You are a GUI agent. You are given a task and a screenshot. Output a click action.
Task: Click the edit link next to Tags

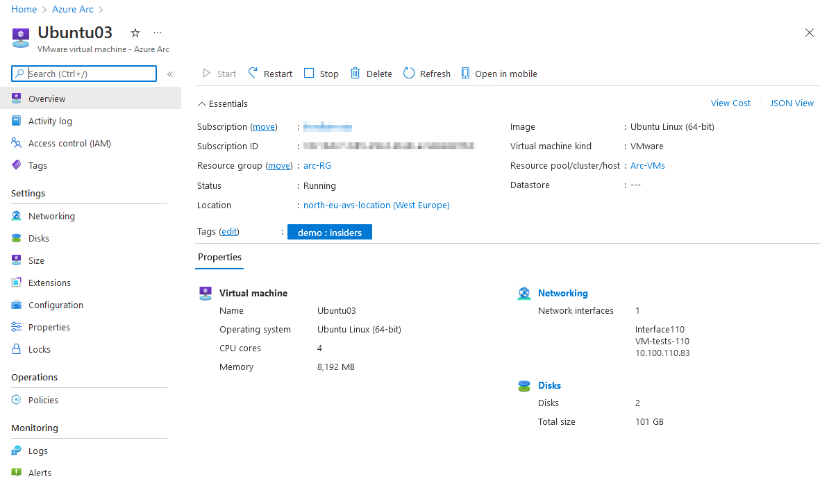pyautogui.click(x=229, y=232)
